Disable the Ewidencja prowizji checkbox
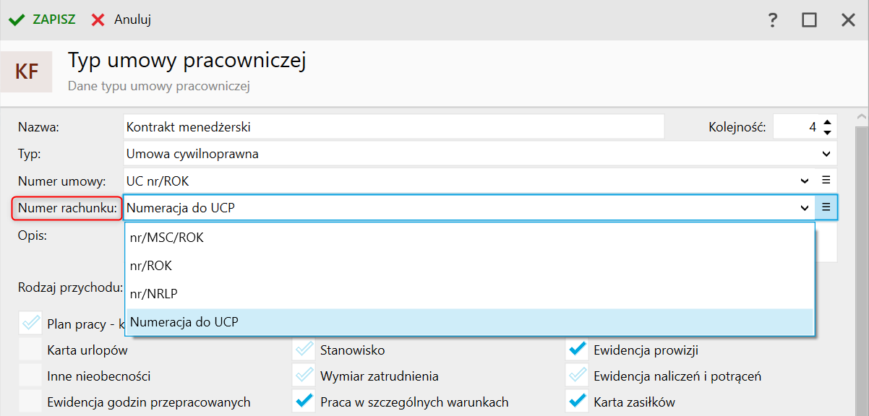This screenshot has height=416, width=869. click(x=577, y=350)
